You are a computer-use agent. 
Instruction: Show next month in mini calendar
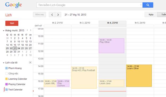pyautogui.click(x=31, y=30)
